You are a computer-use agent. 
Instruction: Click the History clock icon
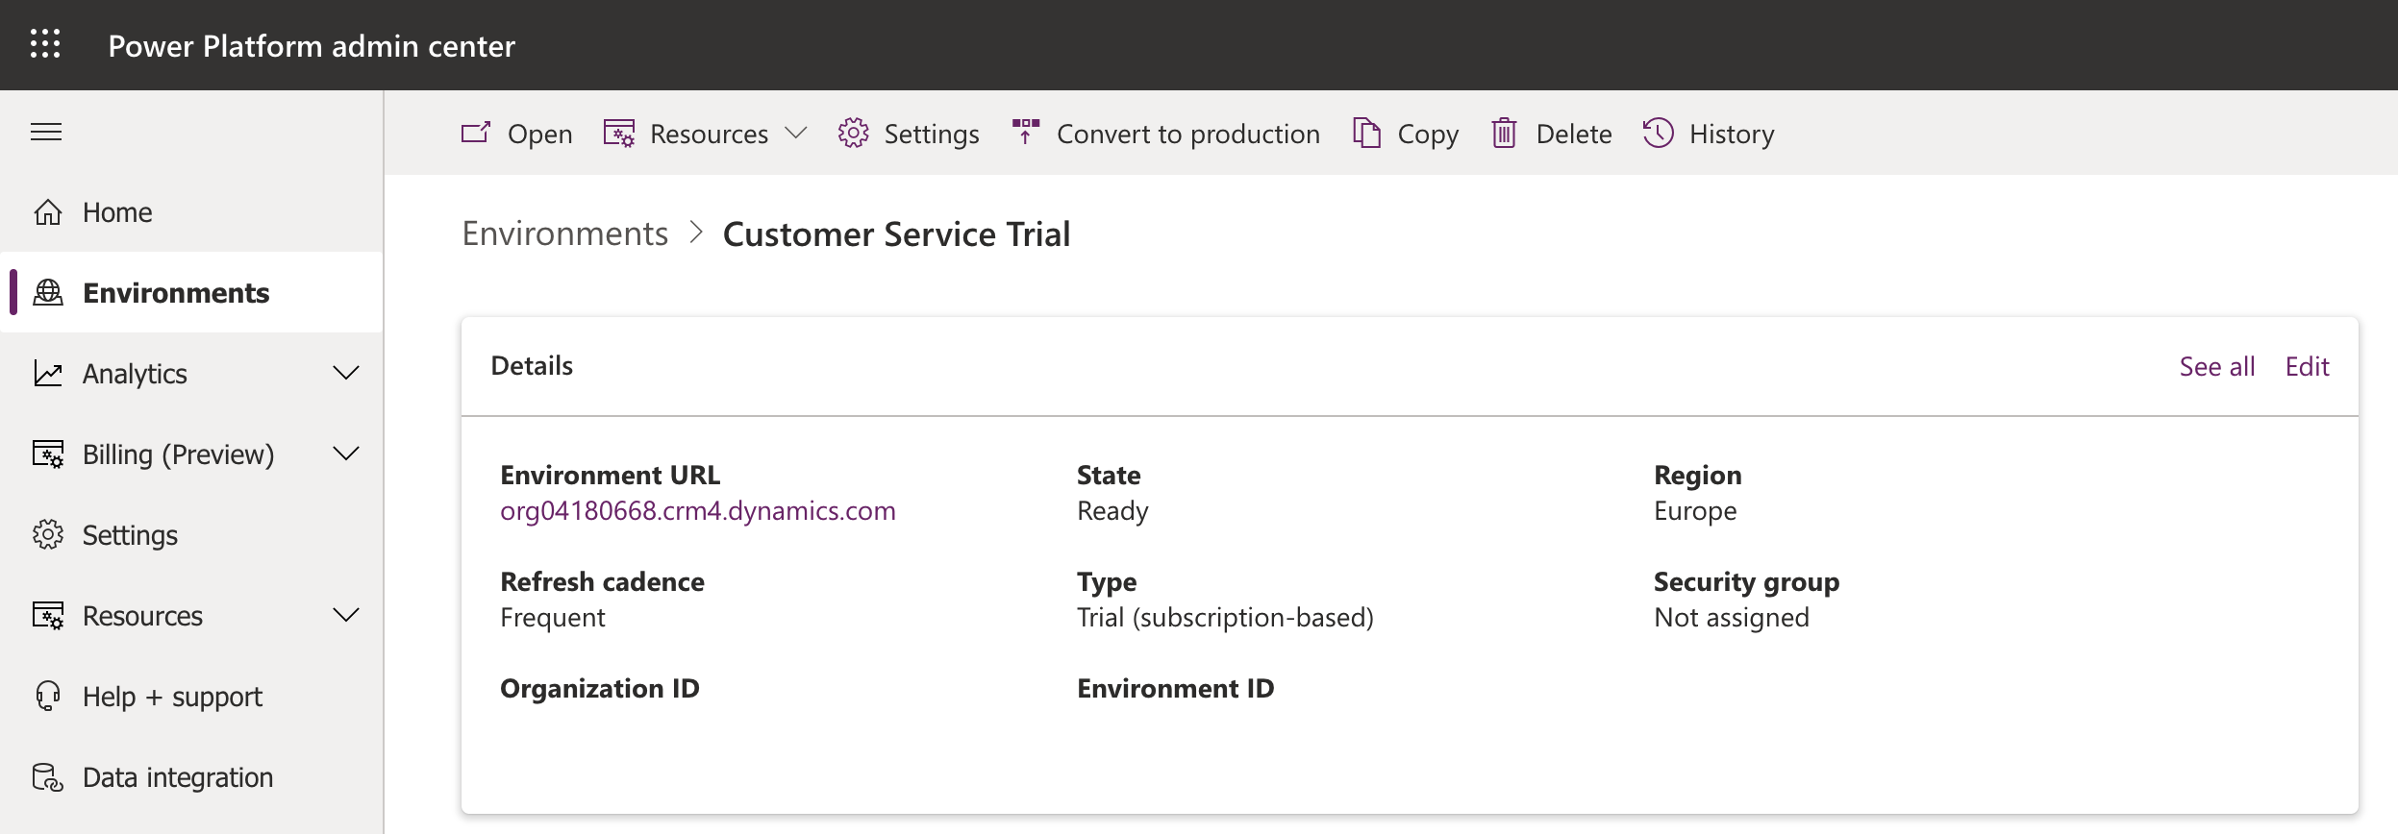(x=1659, y=133)
